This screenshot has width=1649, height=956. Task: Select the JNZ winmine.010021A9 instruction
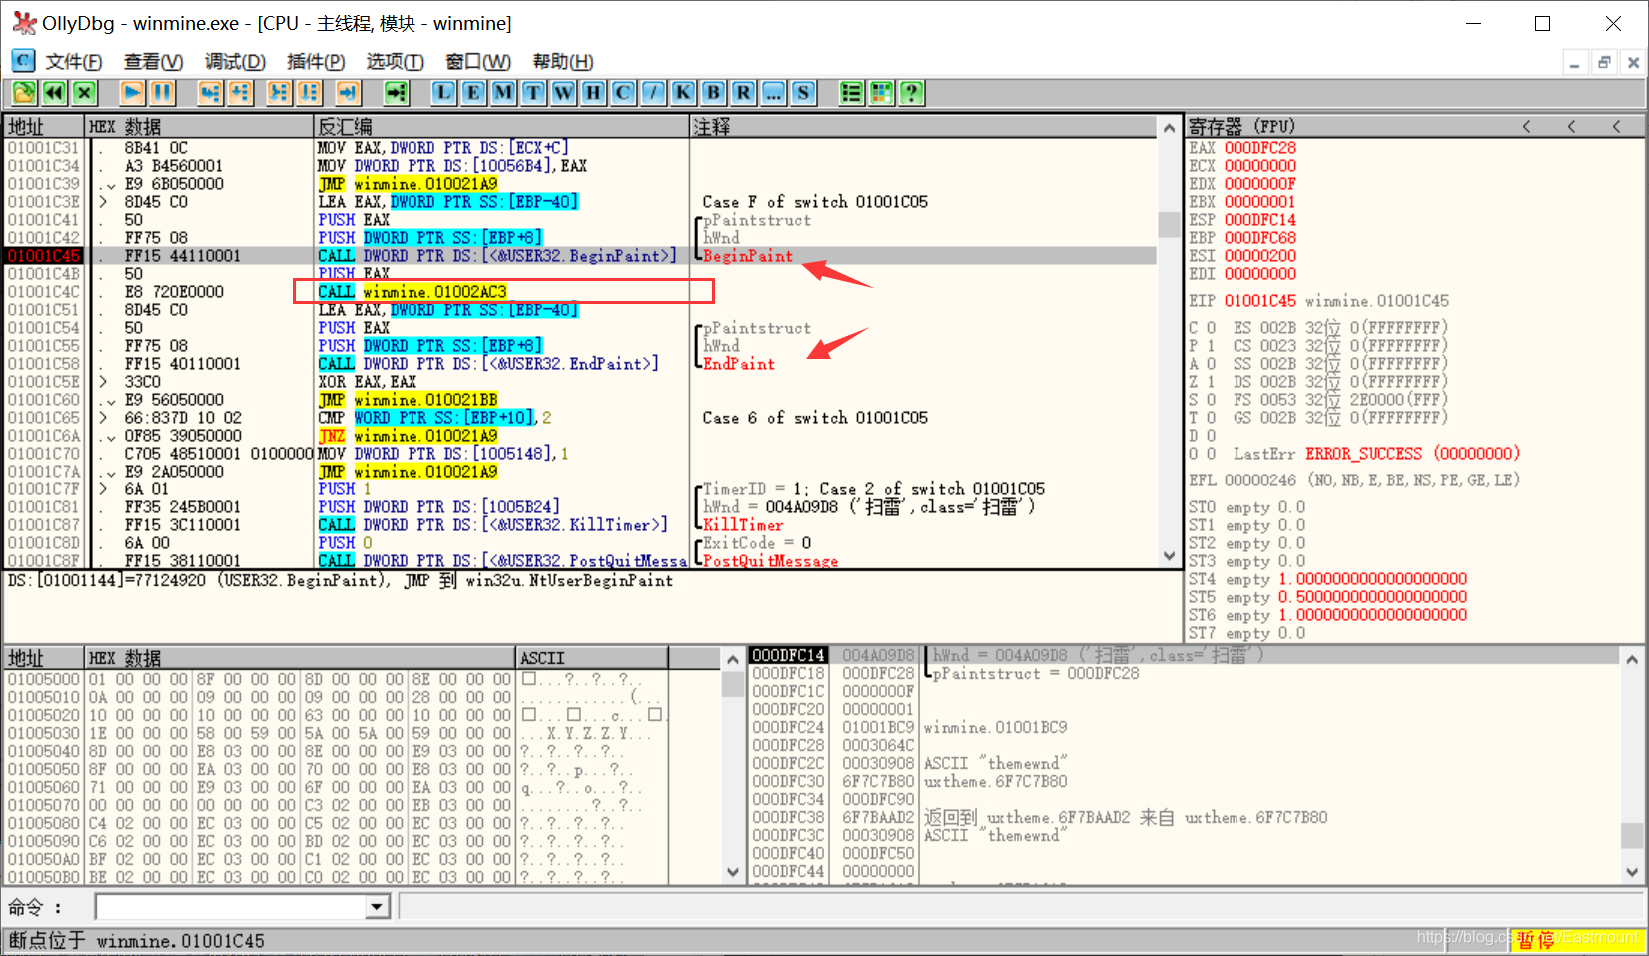click(x=408, y=436)
